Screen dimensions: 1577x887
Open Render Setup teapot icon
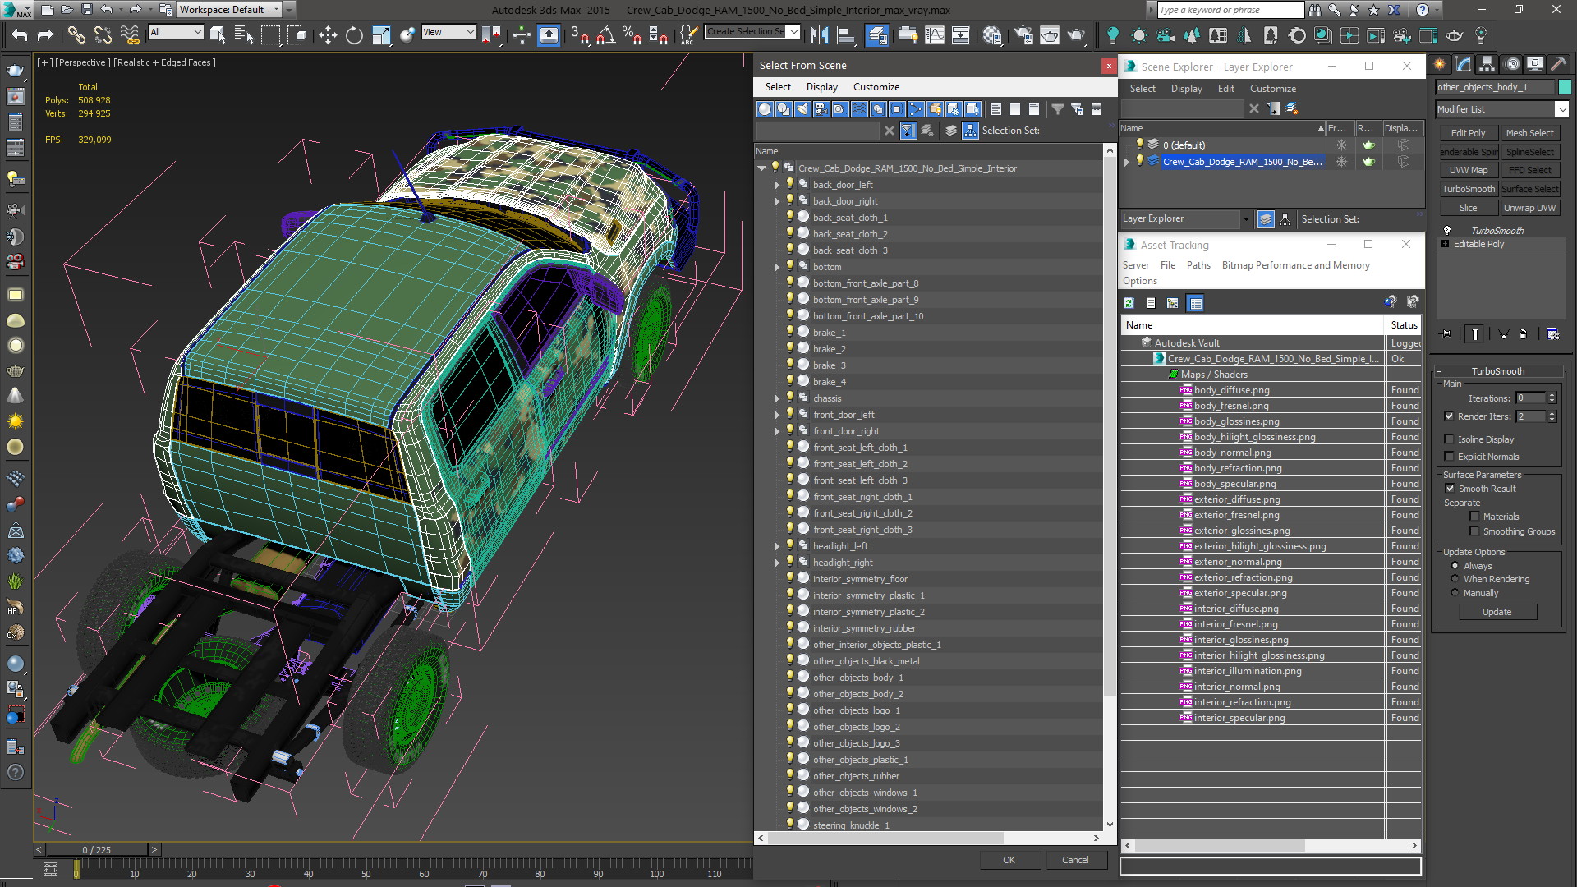(x=1024, y=34)
